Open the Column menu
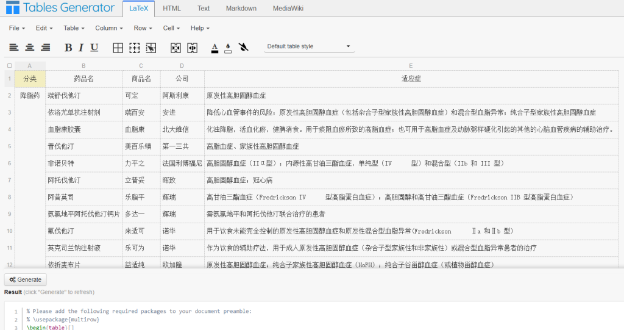The width and height of the screenshot is (624, 330). [109, 28]
